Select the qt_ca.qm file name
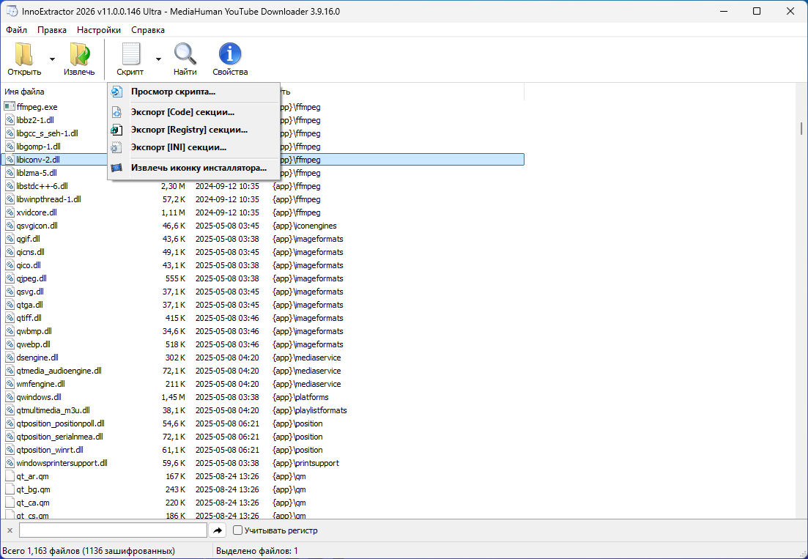Screen dimensions: 808x559 (33, 503)
